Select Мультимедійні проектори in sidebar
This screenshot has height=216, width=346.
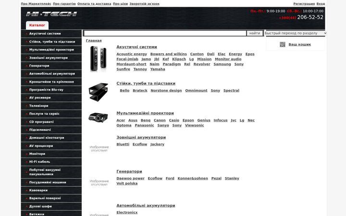(x=51, y=49)
